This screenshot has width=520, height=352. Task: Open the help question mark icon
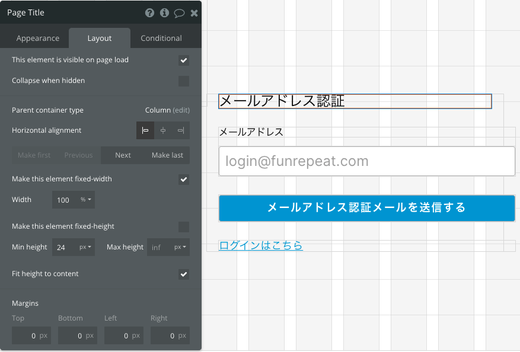click(149, 13)
